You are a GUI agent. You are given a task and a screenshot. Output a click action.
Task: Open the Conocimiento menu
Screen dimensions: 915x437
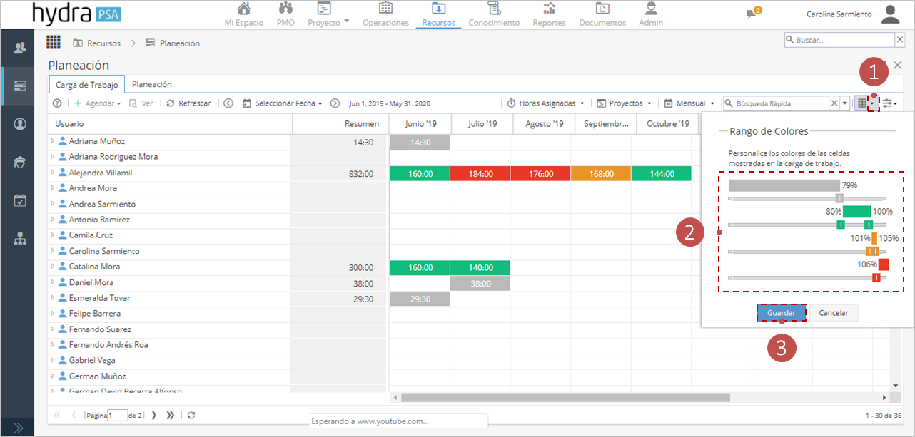[494, 23]
